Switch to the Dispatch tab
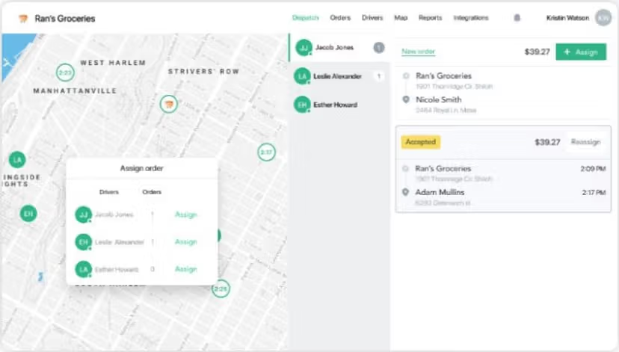This screenshot has width=619, height=352. (x=305, y=18)
